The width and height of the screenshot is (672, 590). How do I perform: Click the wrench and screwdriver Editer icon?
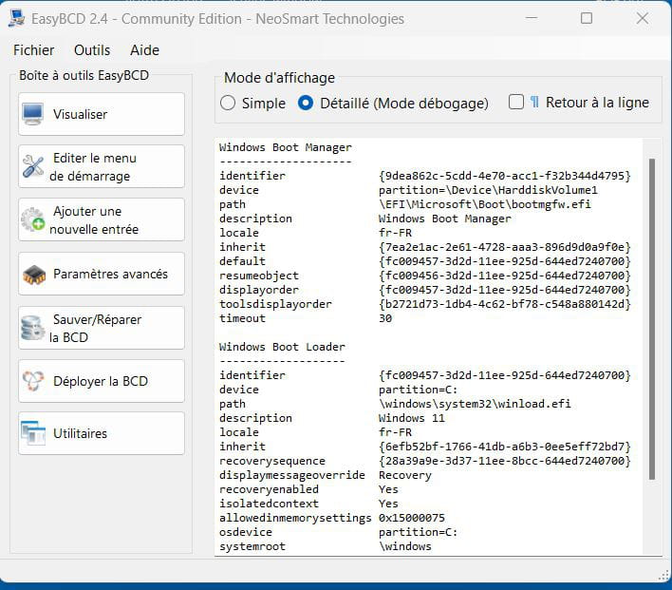33,166
